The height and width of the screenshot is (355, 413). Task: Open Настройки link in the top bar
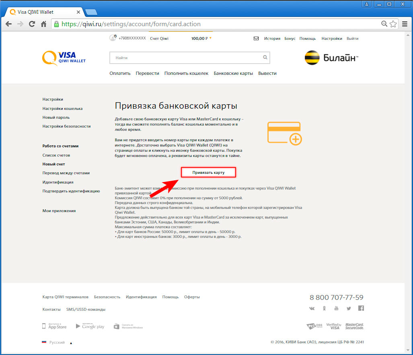(332, 39)
